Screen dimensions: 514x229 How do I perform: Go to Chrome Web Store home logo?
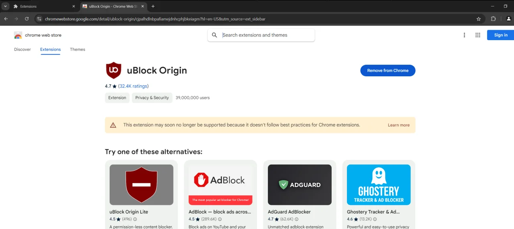[x=38, y=35]
